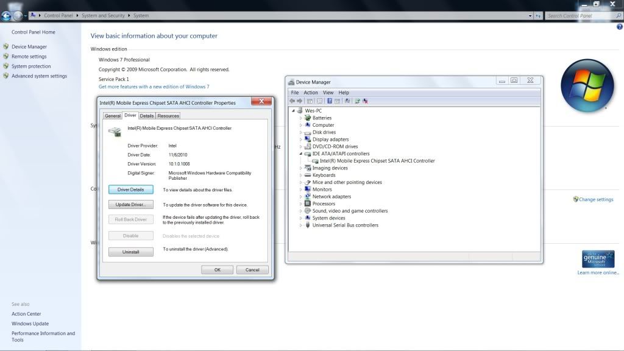Click Uninstall device toolbar icon

(366, 101)
